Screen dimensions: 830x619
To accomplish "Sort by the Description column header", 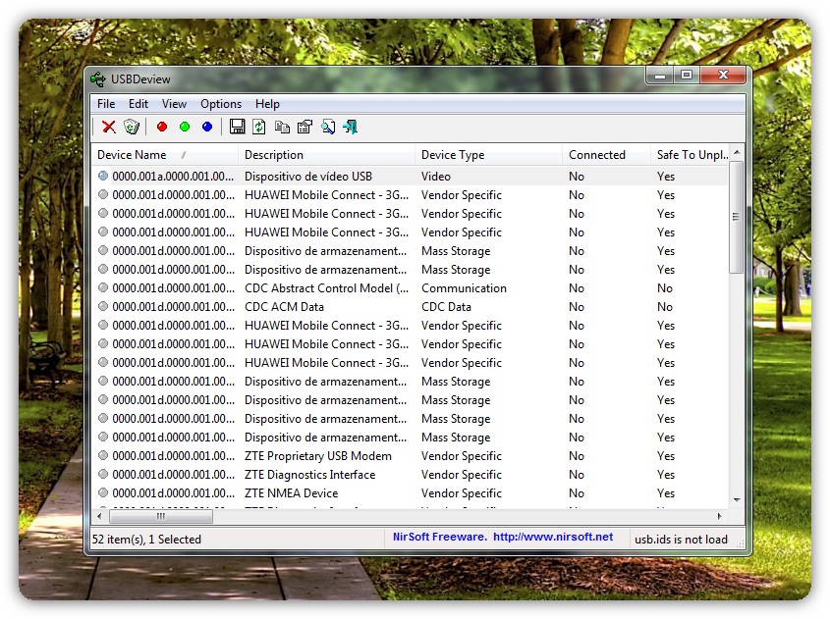I will [327, 155].
